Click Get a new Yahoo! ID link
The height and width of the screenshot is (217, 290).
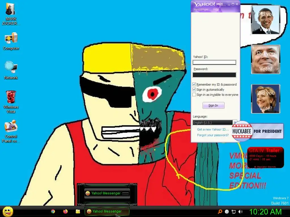tap(213, 129)
